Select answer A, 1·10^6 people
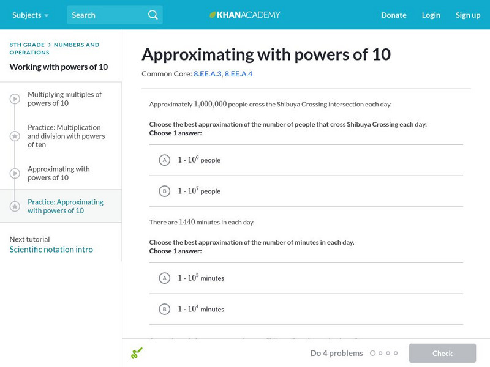Viewport: 490px width, 367px height. [x=164, y=160]
